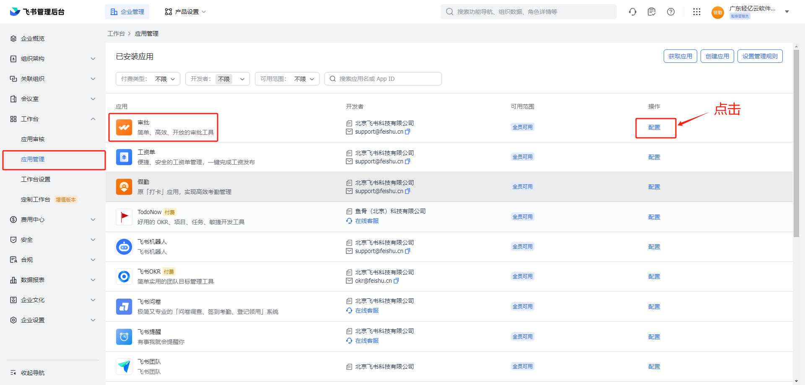Click the orange user avatar
805x385 pixels.
click(718, 12)
